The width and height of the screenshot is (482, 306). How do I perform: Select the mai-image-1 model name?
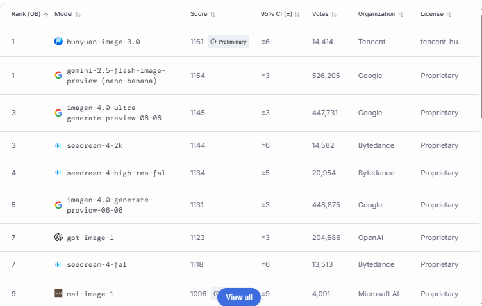coord(90,294)
